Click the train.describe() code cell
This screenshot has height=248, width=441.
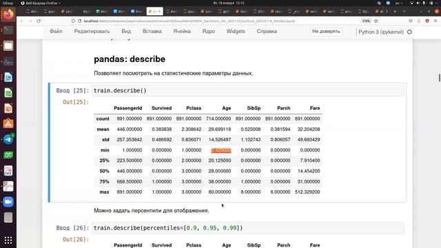[x=248, y=90]
